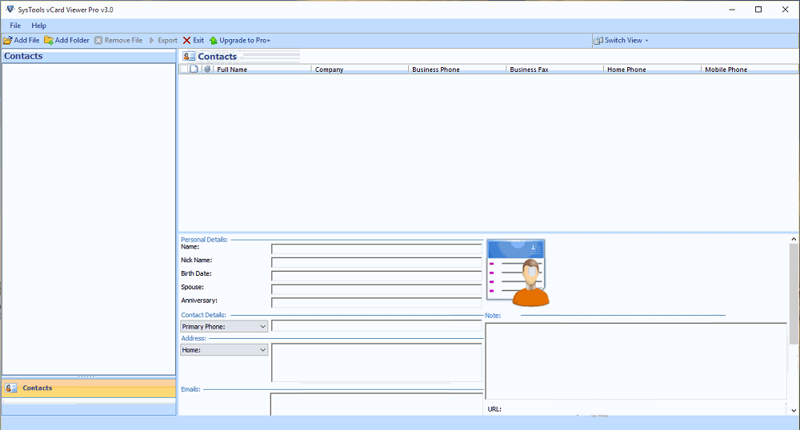Viewport: 800px width, 430px height.
Task: Click the Remove File icon
Action: point(98,40)
